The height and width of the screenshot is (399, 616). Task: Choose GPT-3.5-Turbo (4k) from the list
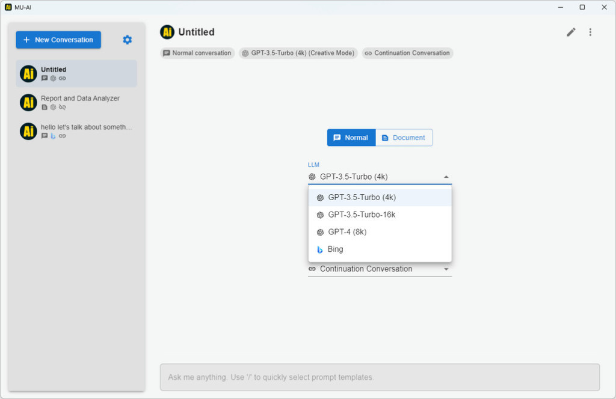coord(380,197)
